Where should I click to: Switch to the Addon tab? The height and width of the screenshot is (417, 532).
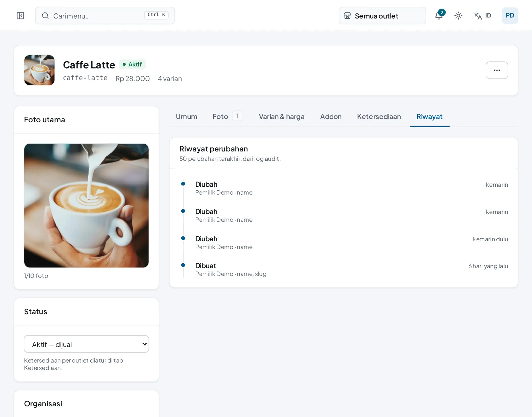331,117
